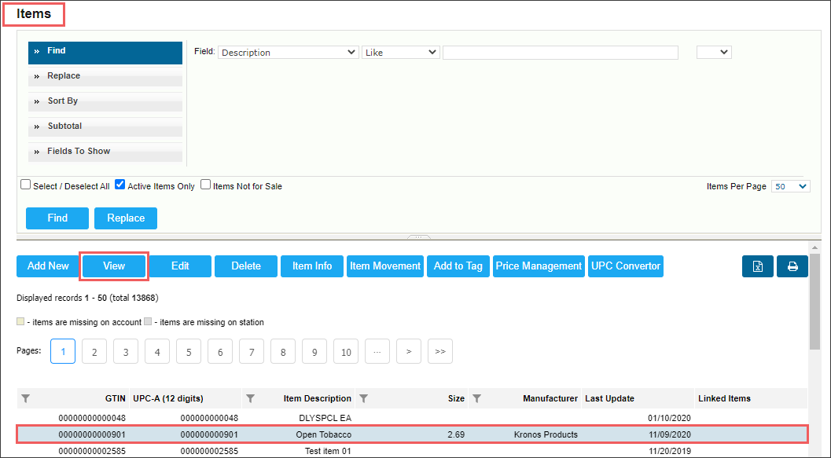
Task: Click the Excel export icon
Action: click(757, 266)
